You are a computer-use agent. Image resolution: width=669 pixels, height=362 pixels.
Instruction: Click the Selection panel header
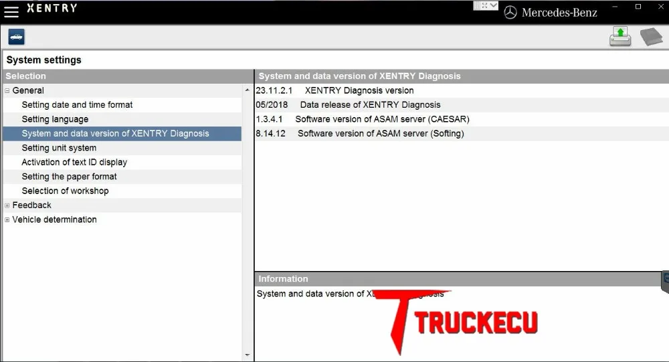(128, 76)
